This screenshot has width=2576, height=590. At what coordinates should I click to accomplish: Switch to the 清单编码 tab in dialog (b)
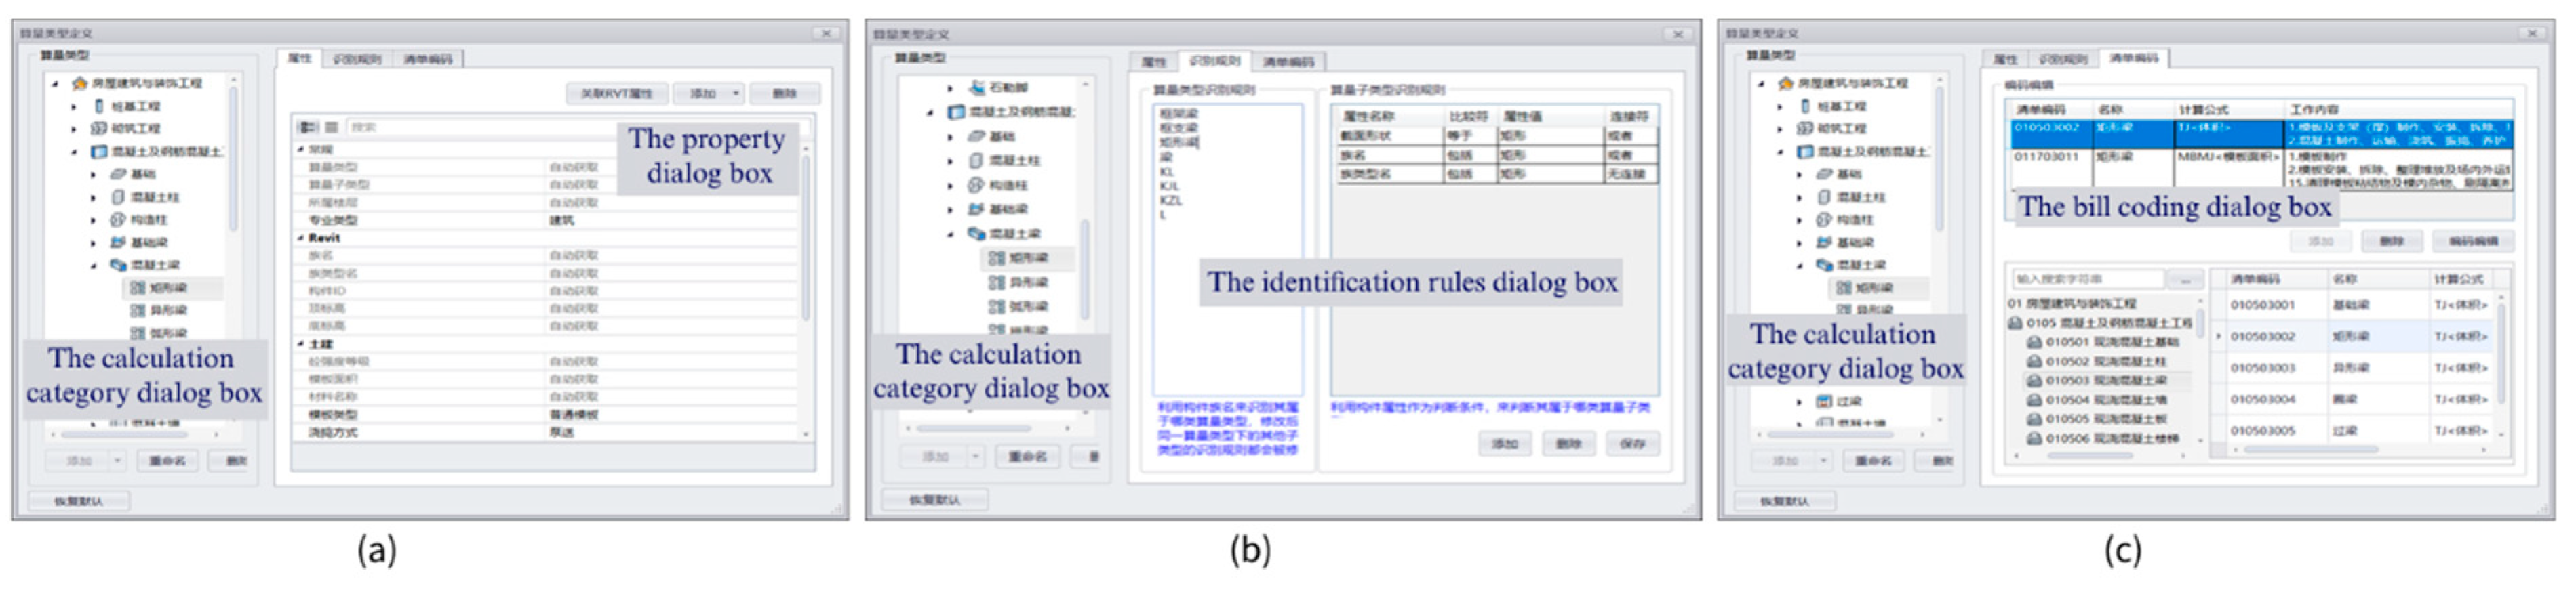click(1288, 62)
